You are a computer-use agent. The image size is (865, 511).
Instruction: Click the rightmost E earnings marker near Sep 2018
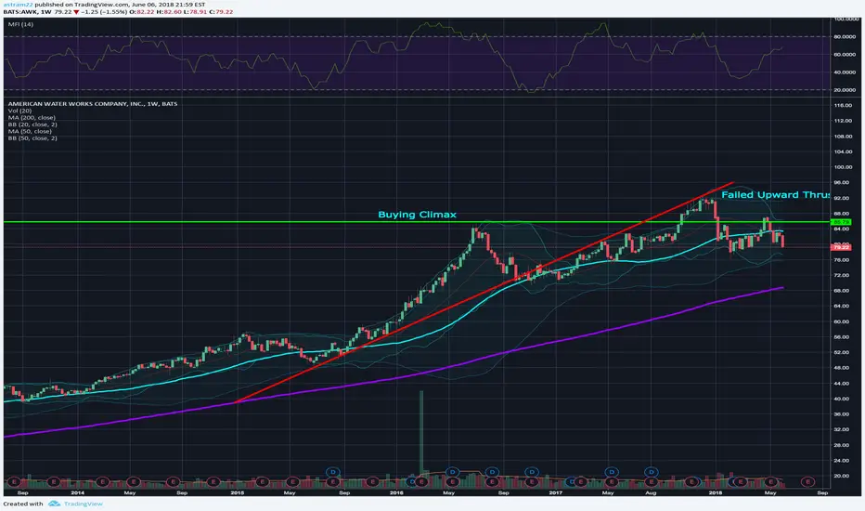808,481
